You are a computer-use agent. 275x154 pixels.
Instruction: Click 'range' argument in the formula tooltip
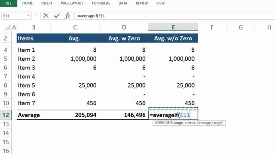[x=178, y=123]
